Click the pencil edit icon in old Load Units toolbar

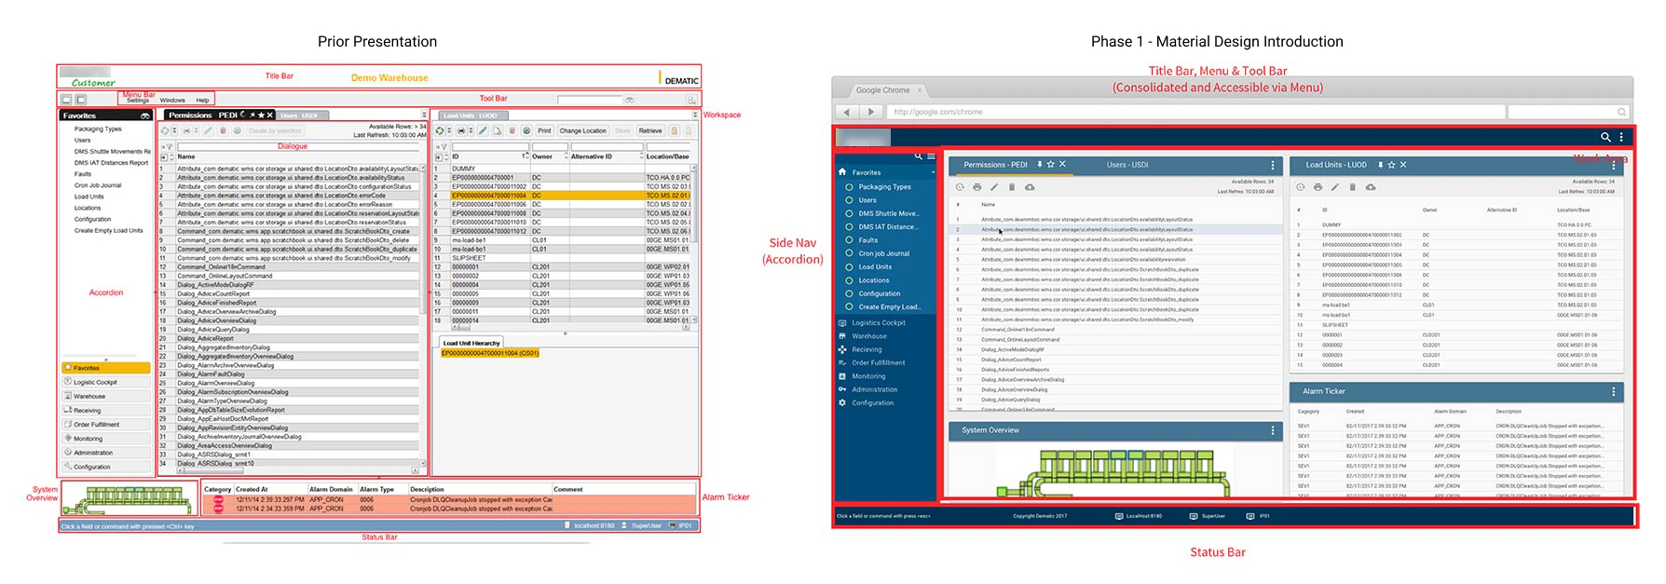click(483, 130)
